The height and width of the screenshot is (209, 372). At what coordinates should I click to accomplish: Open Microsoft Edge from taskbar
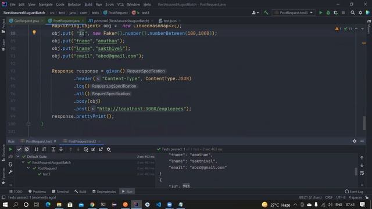[x=48, y=204]
